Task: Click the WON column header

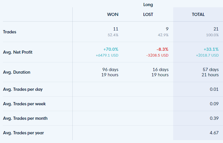Action: coord(113,15)
